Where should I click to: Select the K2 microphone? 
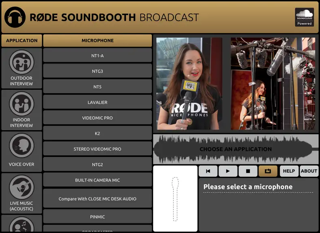pos(97,133)
